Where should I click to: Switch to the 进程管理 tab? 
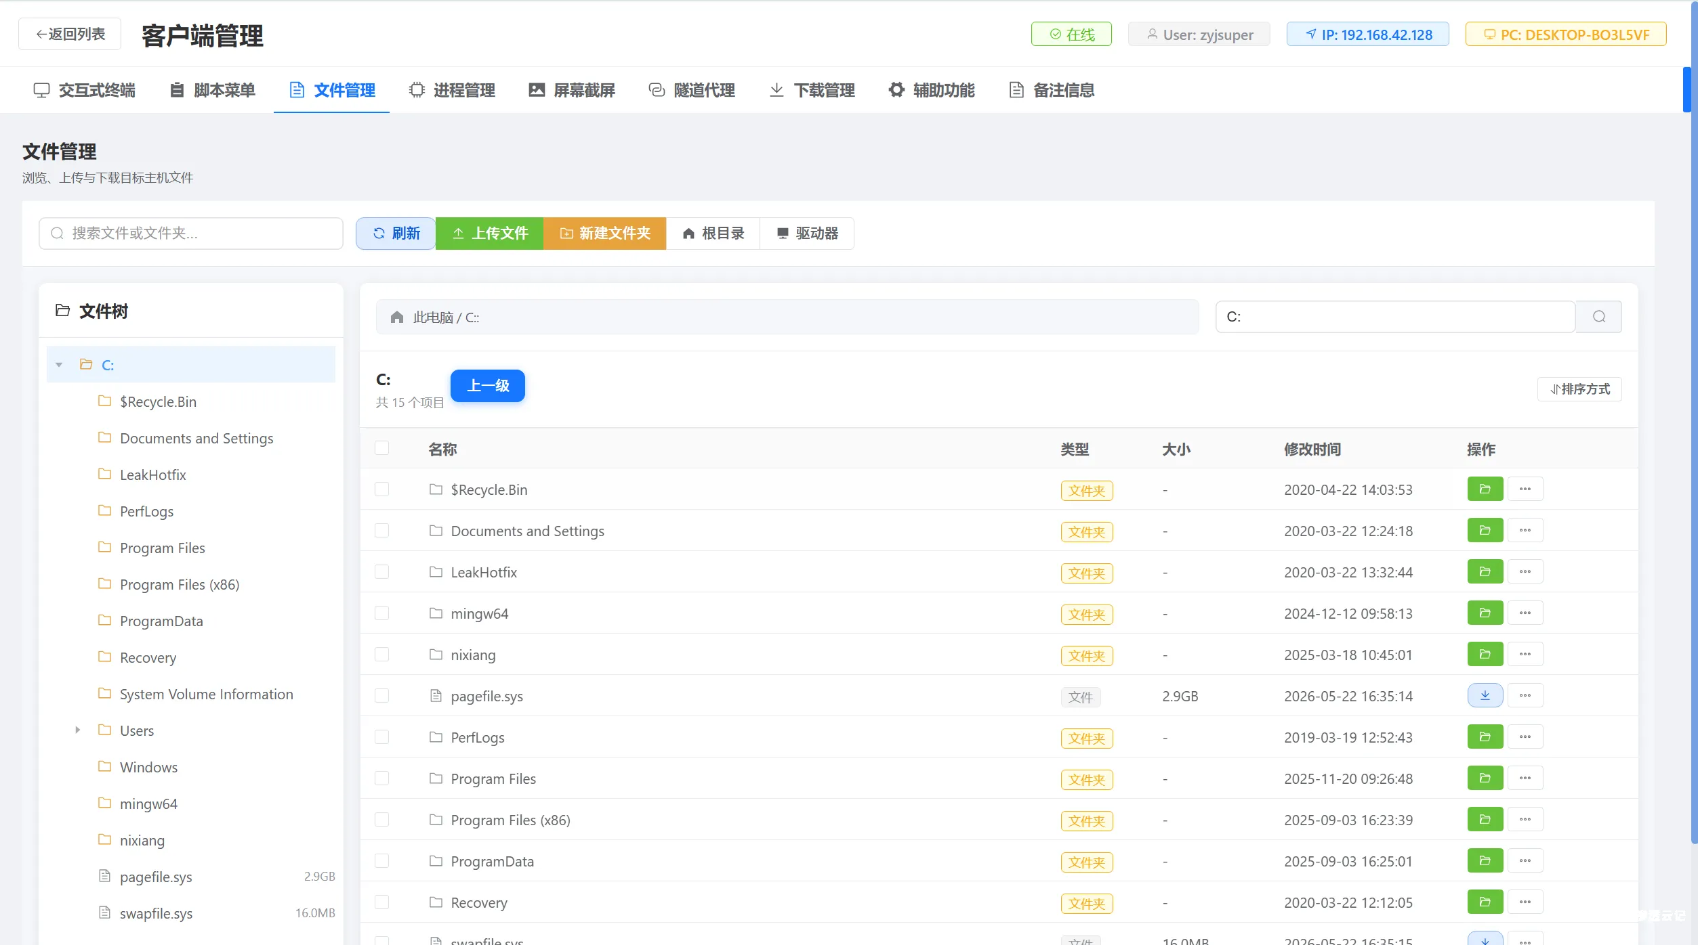coord(452,90)
